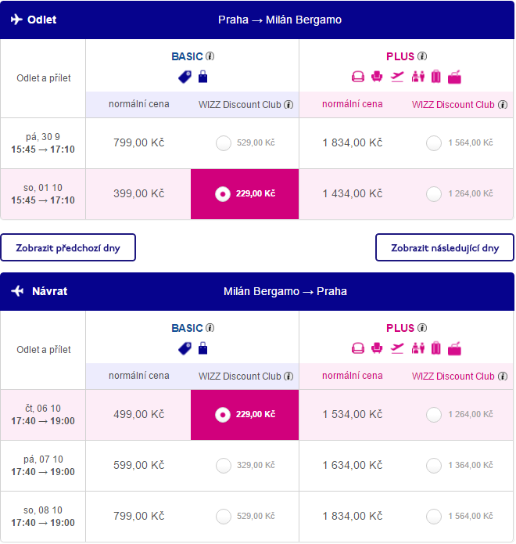Click the suitcase icon under return PLUS
This screenshot has width=516, height=544.
[x=436, y=348]
